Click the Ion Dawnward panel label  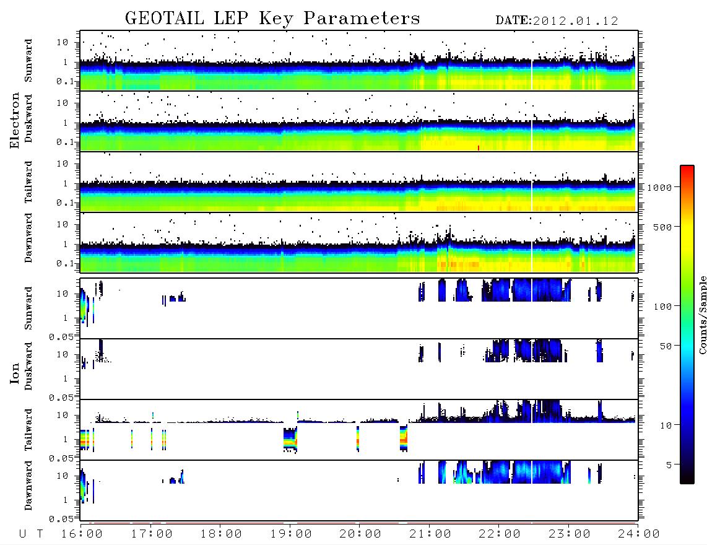click(28, 486)
